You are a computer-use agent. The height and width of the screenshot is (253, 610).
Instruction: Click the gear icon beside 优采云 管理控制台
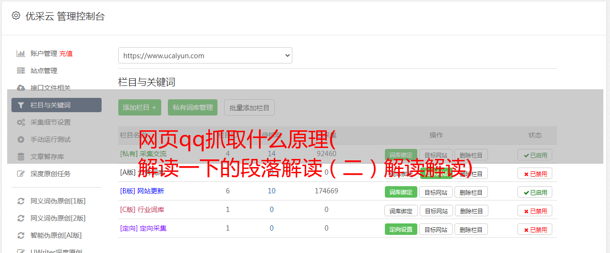click(x=16, y=16)
